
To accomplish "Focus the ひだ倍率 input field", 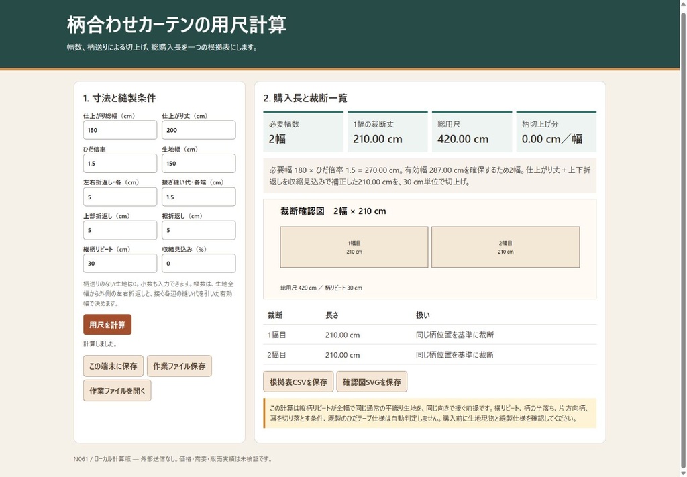I will (120, 164).
